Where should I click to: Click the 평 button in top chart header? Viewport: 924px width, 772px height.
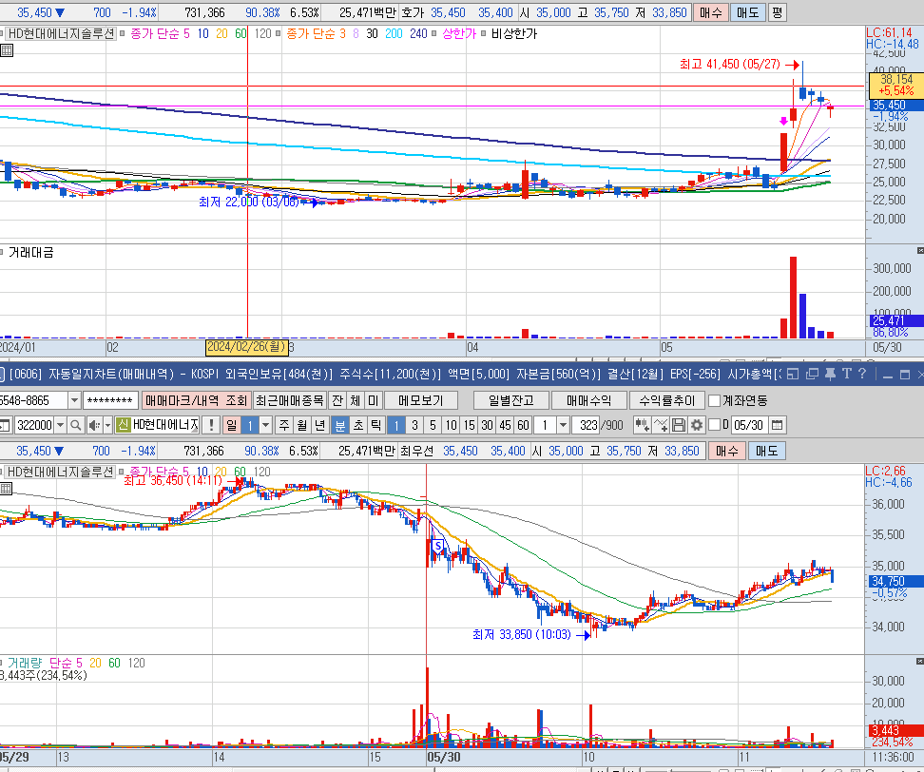click(x=778, y=12)
